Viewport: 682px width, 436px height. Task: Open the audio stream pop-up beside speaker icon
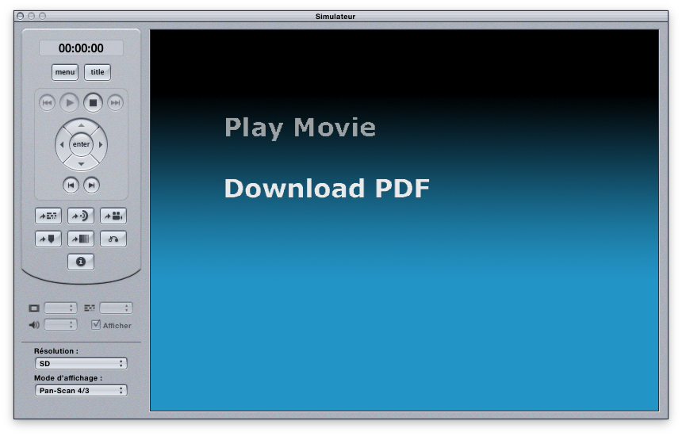coord(60,325)
